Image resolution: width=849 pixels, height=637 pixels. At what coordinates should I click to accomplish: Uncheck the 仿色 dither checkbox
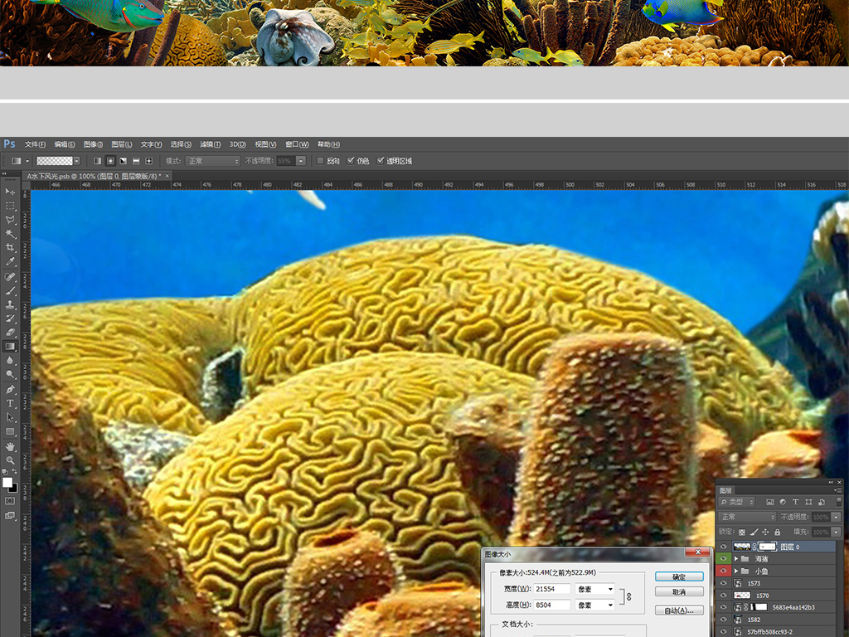(351, 161)
